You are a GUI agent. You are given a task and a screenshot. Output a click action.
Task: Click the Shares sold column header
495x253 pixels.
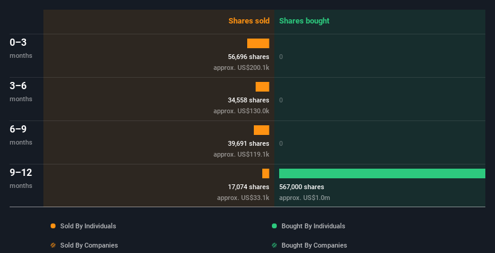pyautogui.click(x=249, y=21)
